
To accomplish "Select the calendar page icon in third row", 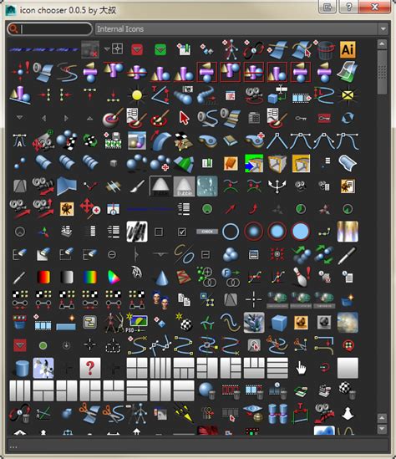I will tap(231, 95).
